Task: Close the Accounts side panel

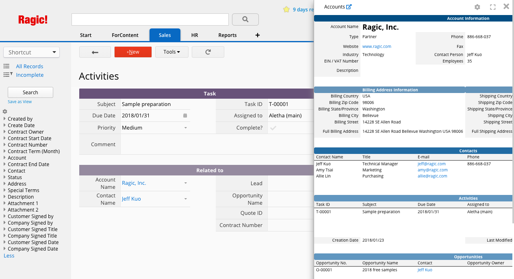Action: click(x=506, y=6)
